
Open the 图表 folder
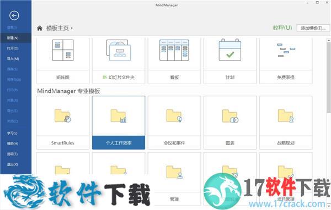230,123
